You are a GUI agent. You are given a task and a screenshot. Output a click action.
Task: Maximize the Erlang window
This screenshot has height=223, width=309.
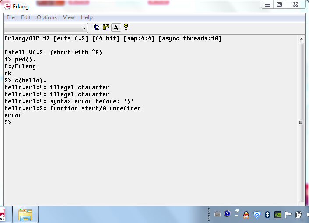(x=279, y=4)
